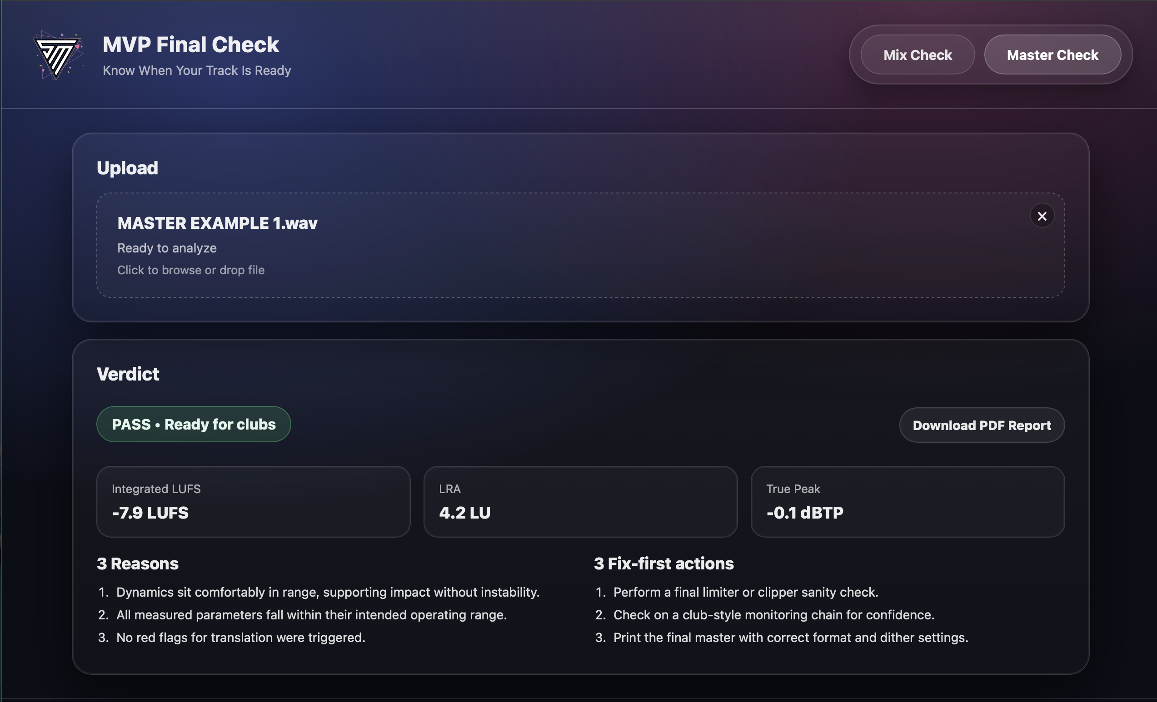The width and height of the screenshot is (1157, 702).
Task: Click the limiter or clipper sanity check action
Action: coord(745,592)
